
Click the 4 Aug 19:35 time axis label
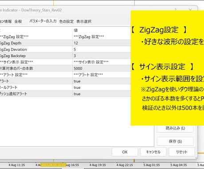98,165
